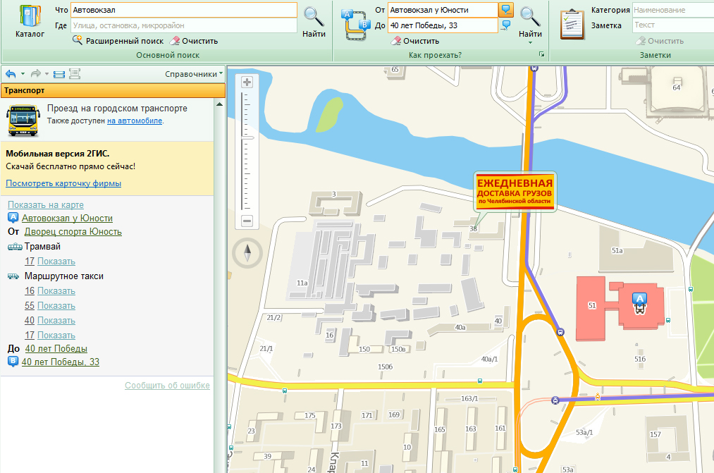Click the Показать на карте link

click(46, 204)
